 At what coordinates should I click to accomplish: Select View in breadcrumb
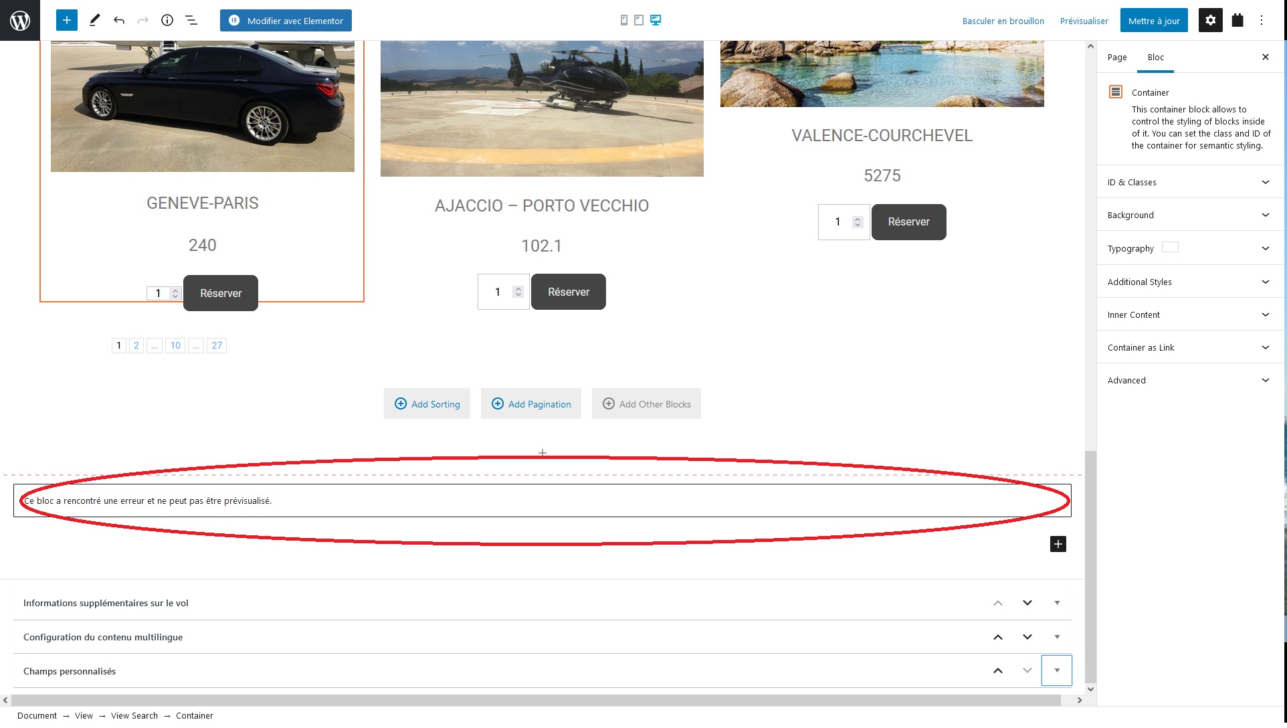pyautogui.click(x=84, y=715)
